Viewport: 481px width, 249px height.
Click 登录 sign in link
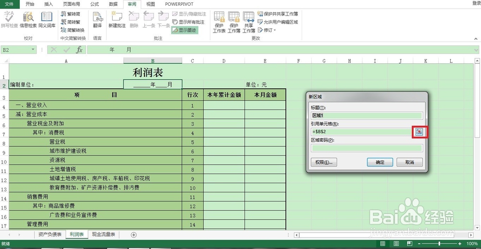(476, 3)
